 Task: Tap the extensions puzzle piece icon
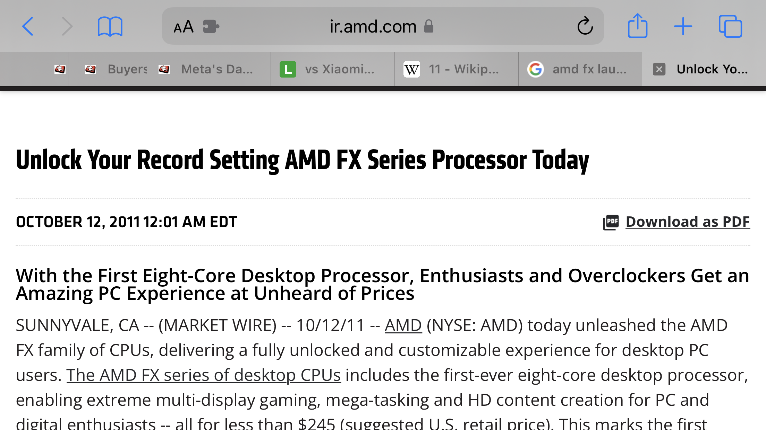(x=211, y=26)
